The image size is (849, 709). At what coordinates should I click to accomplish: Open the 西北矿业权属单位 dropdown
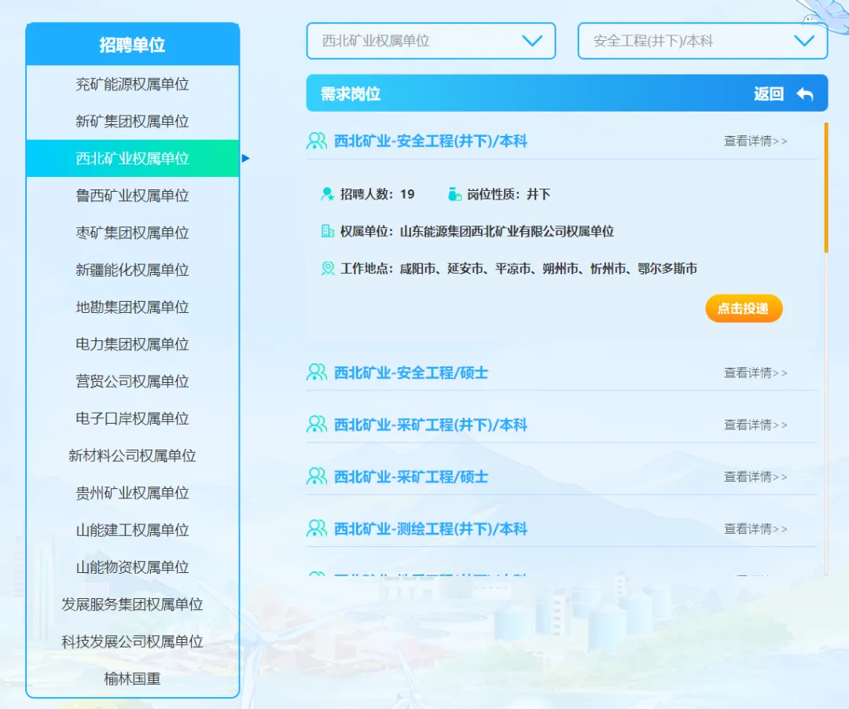click(431, 41)
